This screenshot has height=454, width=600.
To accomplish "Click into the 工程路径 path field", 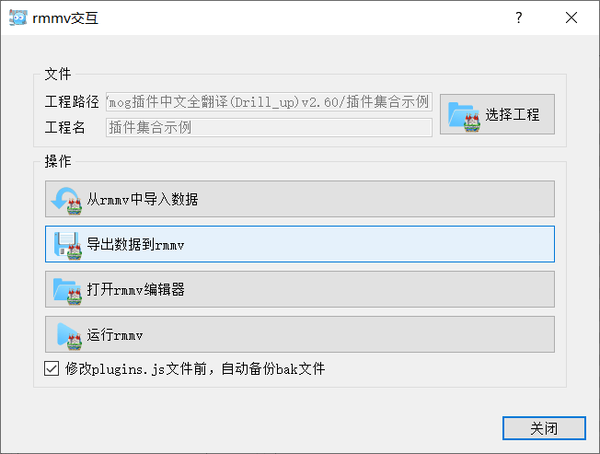I will point(269,101).
